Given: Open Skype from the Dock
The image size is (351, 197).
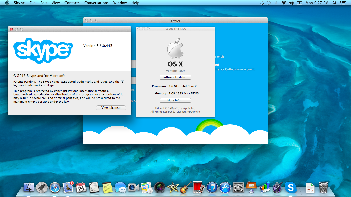Looking at the screenshot, I should click(x=291, y=188).
